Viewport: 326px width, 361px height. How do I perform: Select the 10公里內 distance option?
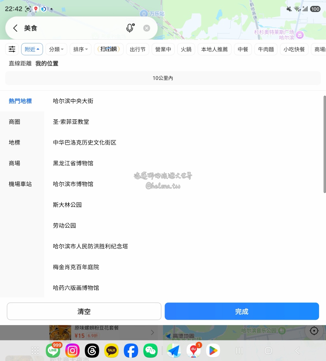(163, 78)
